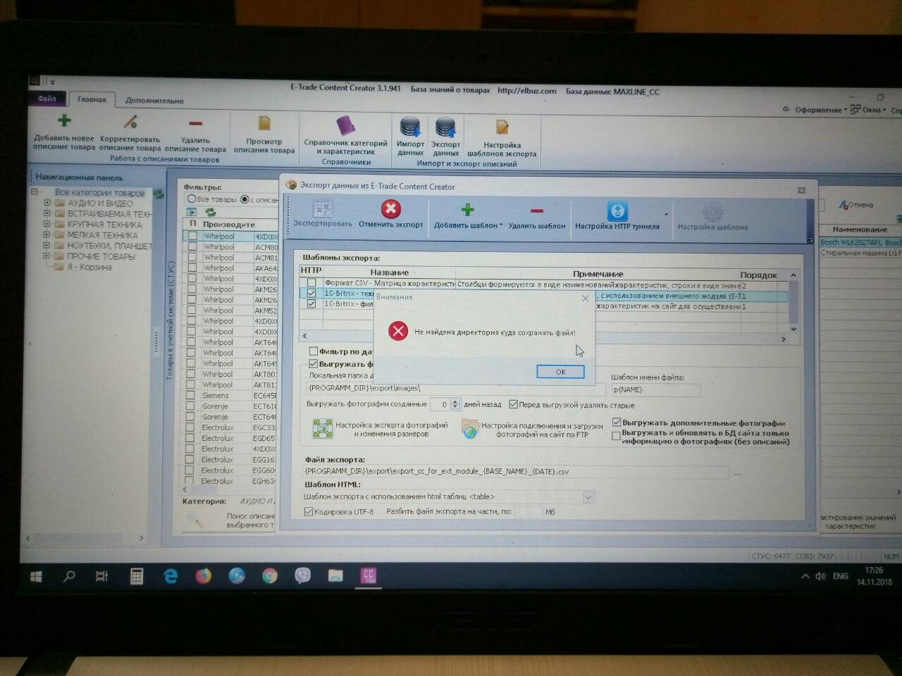Switch to the Главная ribbon tab
Image resolution: width=902 pixels, height=676 pixels.
[92, 99]
